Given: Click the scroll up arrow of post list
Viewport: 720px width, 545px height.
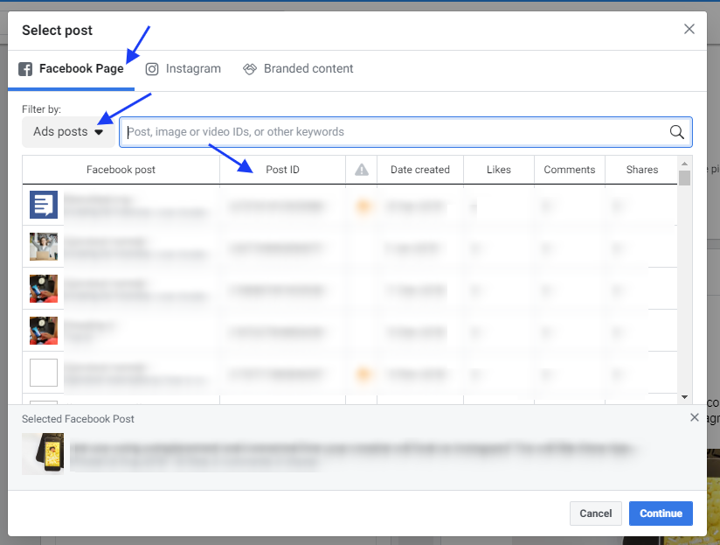Looking at the screenshot, I should 685,164.
